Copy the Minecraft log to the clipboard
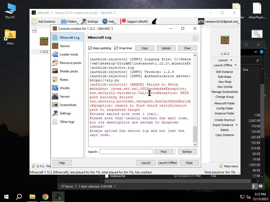This screenshot has width=270, height=202. pos(145,48)
